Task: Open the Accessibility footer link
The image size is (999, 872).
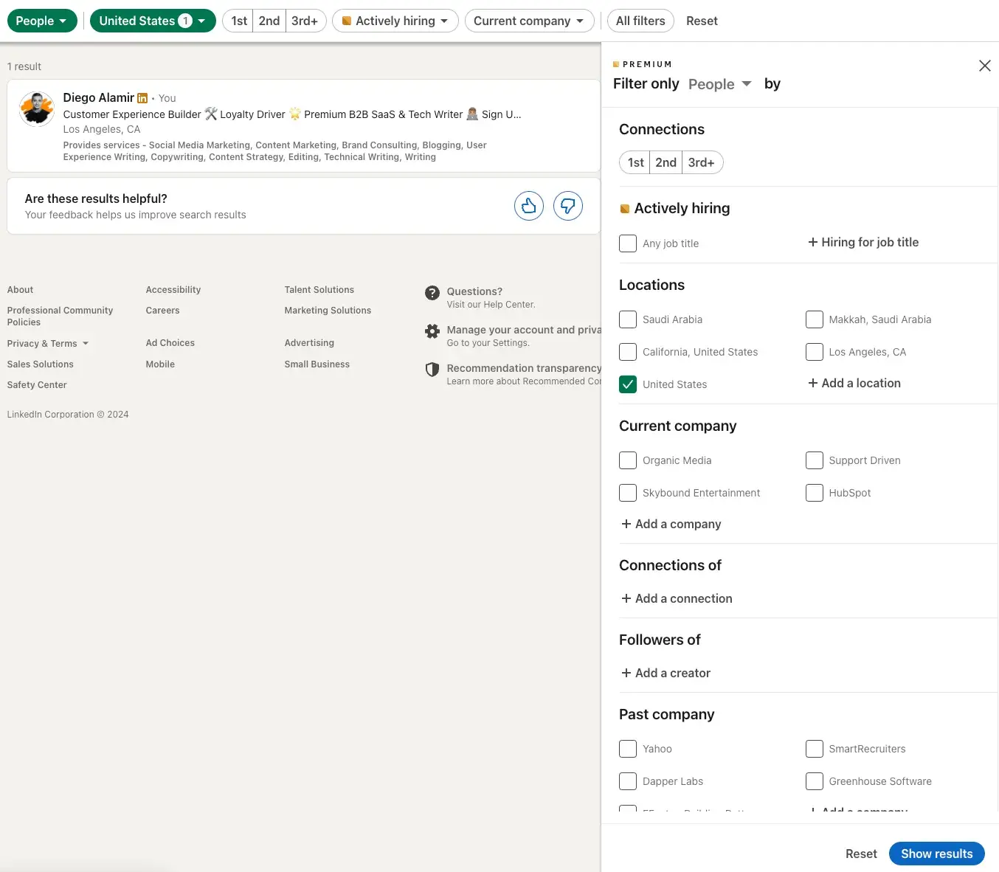Action: click(173, 290)
